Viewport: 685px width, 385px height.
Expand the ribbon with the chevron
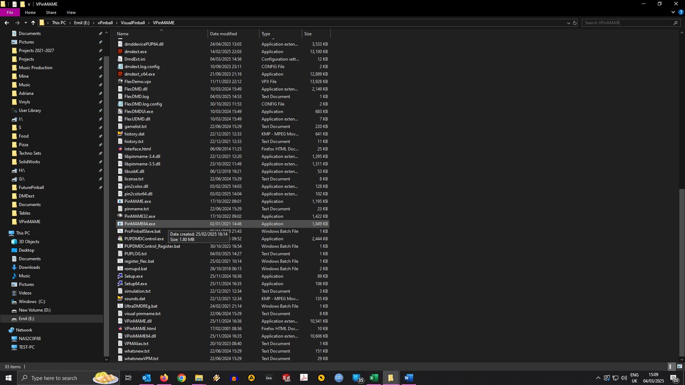coord(673,12)
